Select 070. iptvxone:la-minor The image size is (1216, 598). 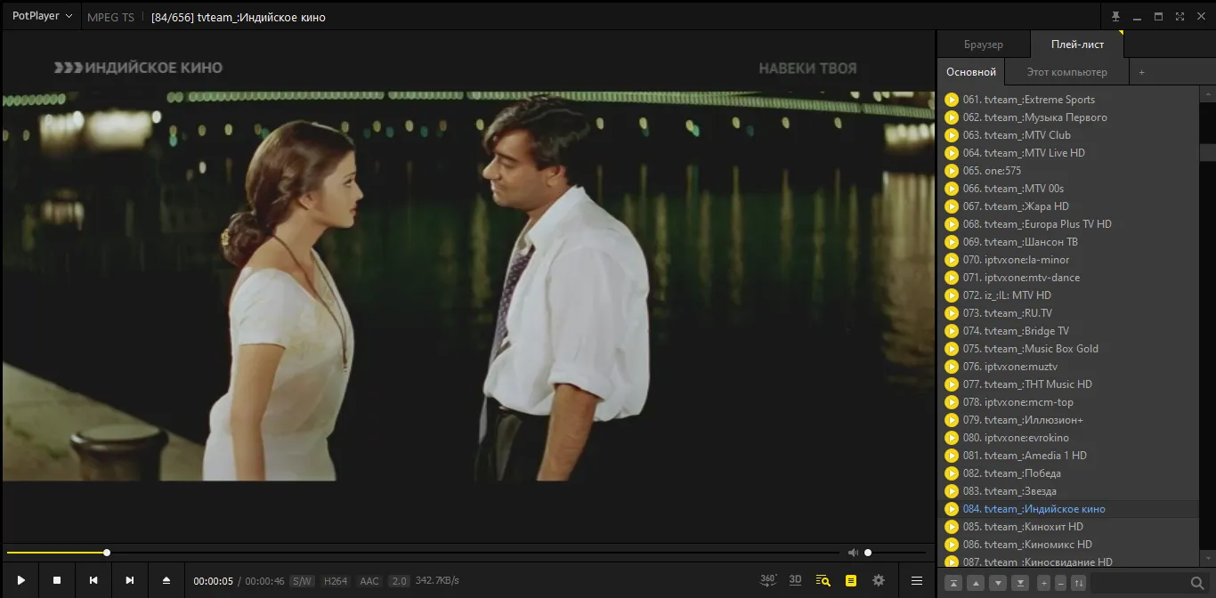(x=1068, y=260)
